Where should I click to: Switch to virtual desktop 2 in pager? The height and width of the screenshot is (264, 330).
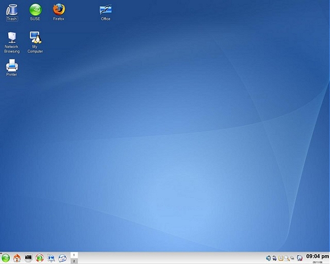[x=74, y=261]
